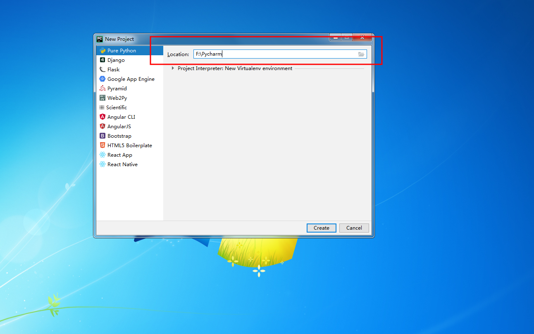The height and width of the screenshot is (334, 534).
Task: Click the Location label
Action: point(178,54)
